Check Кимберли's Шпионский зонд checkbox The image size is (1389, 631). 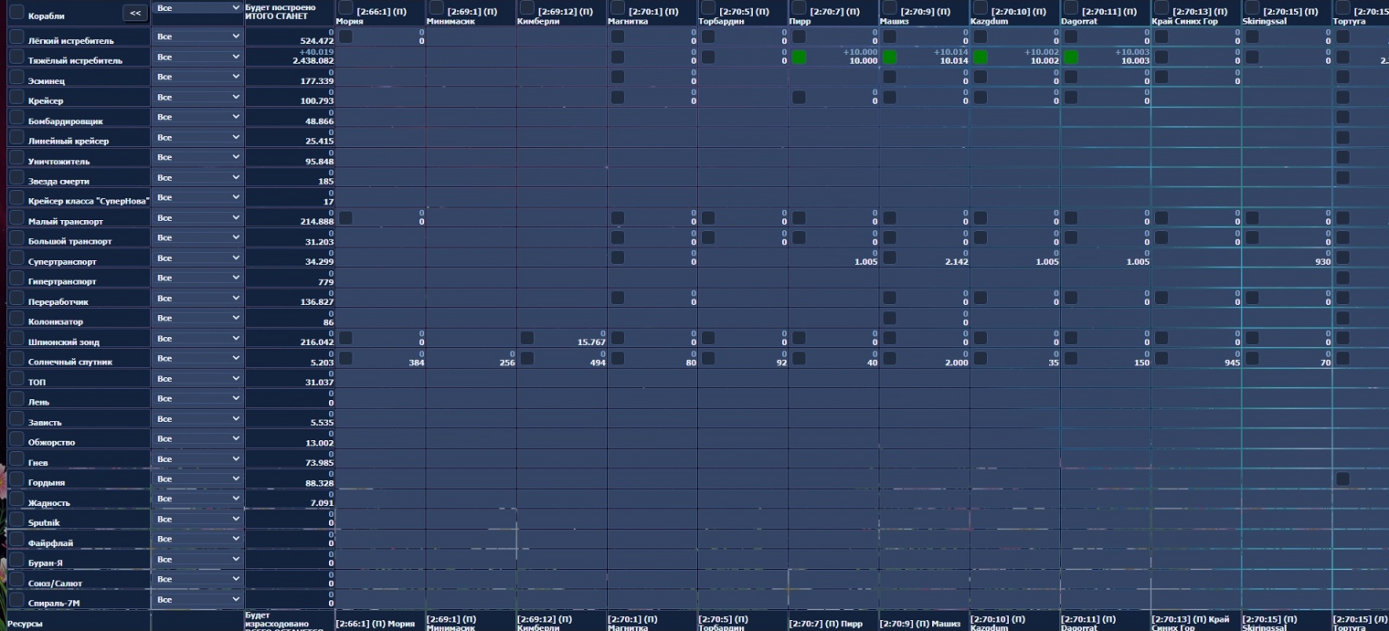(x=527, y=339)
